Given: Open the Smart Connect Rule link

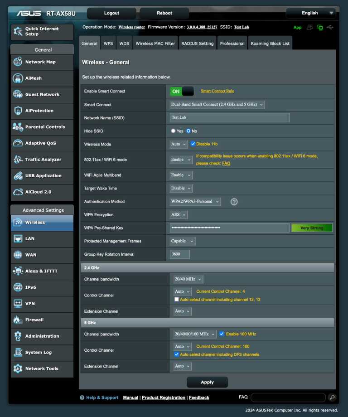Looking at the screenshot, I should (217, 91).
